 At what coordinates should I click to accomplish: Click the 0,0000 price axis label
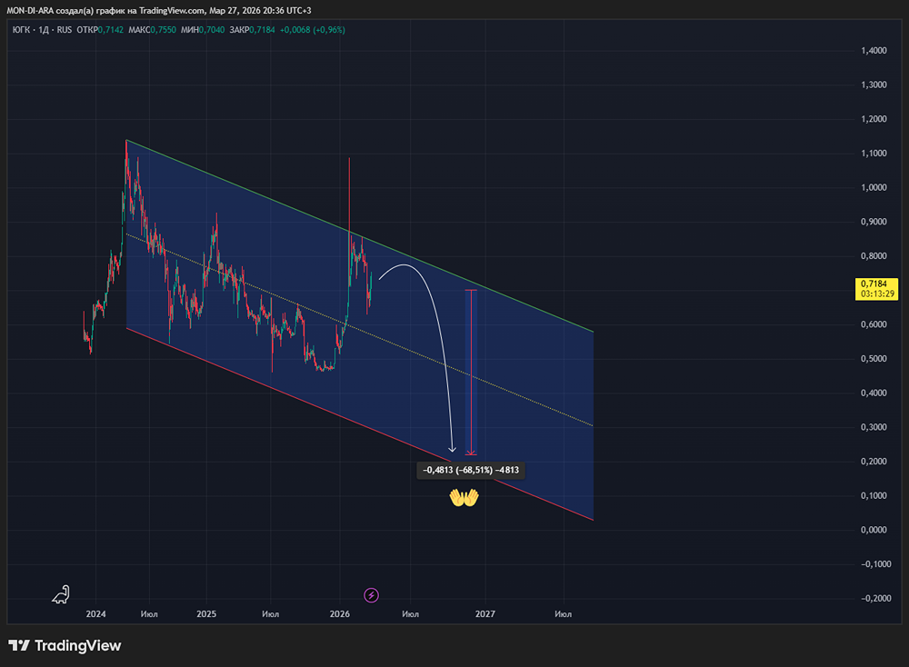coord(874,530)
